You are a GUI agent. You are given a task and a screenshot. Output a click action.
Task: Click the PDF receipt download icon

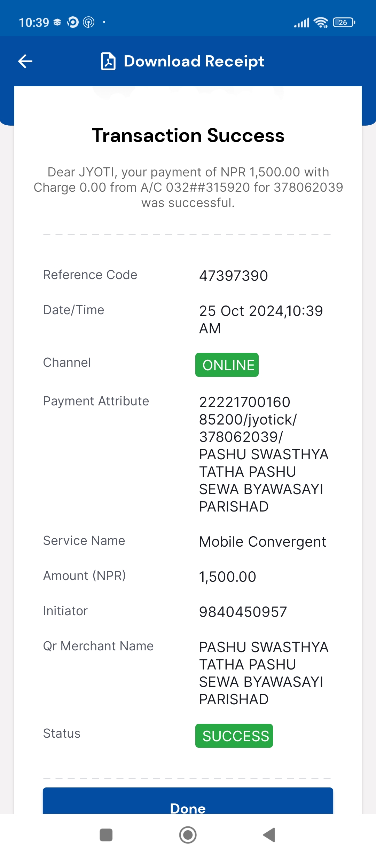tap(108, 61)
